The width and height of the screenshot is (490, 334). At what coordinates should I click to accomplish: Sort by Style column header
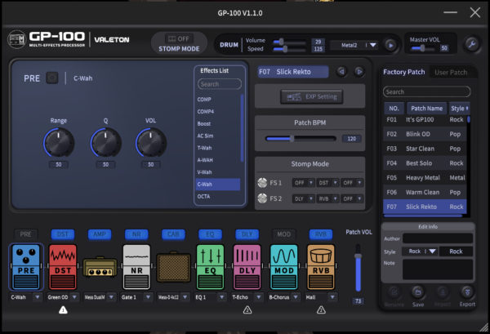(x=459, y=109)
